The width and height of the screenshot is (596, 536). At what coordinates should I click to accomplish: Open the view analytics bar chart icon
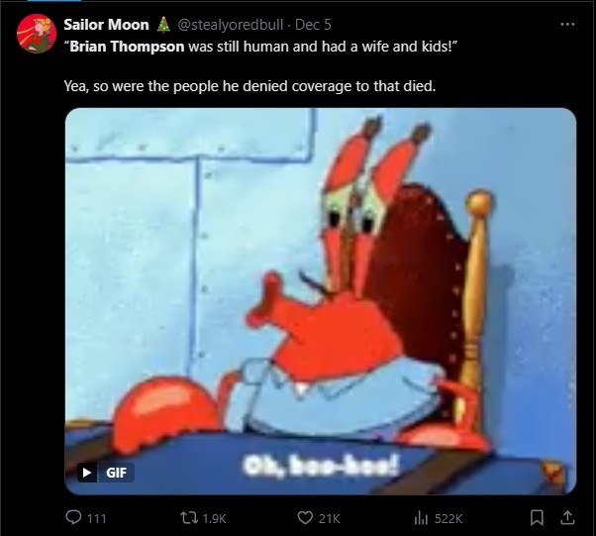pyautogui.click(x=421, y=518)
